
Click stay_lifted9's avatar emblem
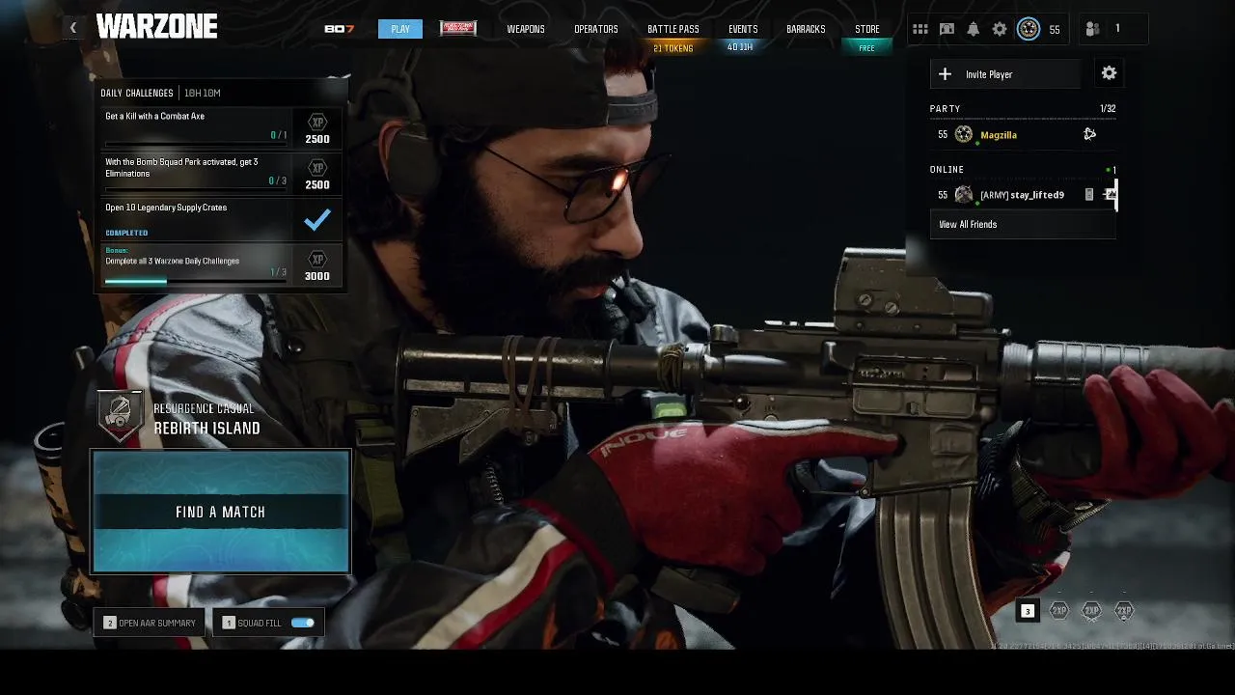963,194
